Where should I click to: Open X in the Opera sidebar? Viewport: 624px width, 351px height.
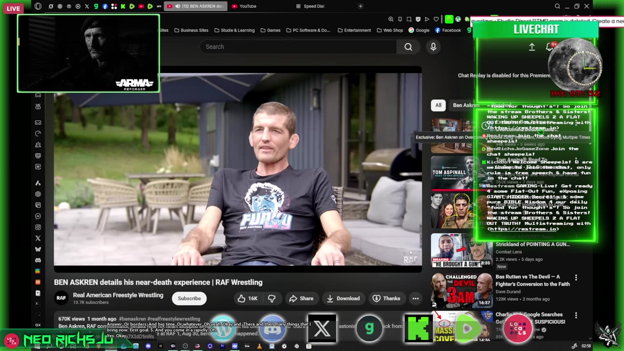coord(38,238)
